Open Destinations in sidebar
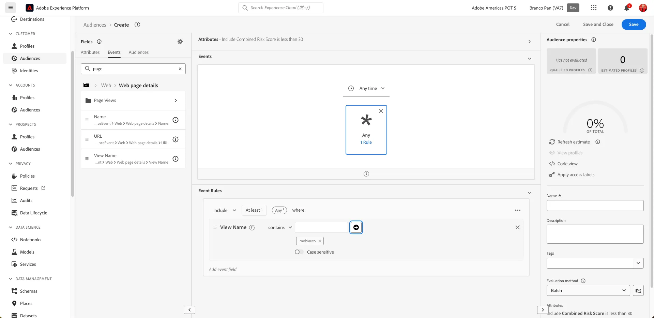 [32, 19]
